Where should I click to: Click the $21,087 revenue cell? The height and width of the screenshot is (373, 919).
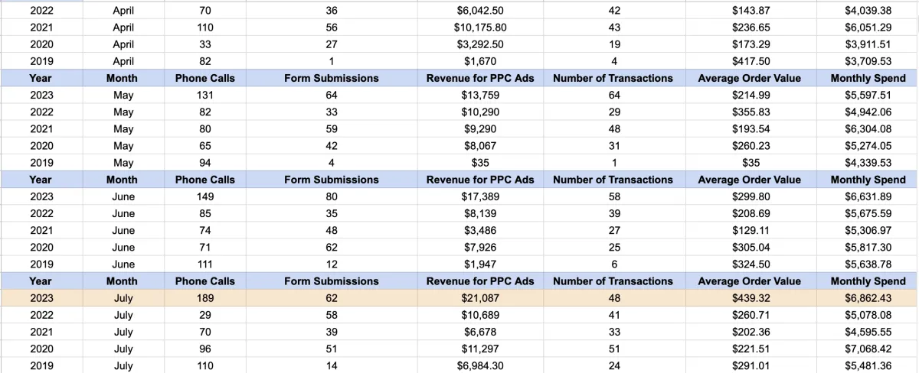tap(480, 298)
